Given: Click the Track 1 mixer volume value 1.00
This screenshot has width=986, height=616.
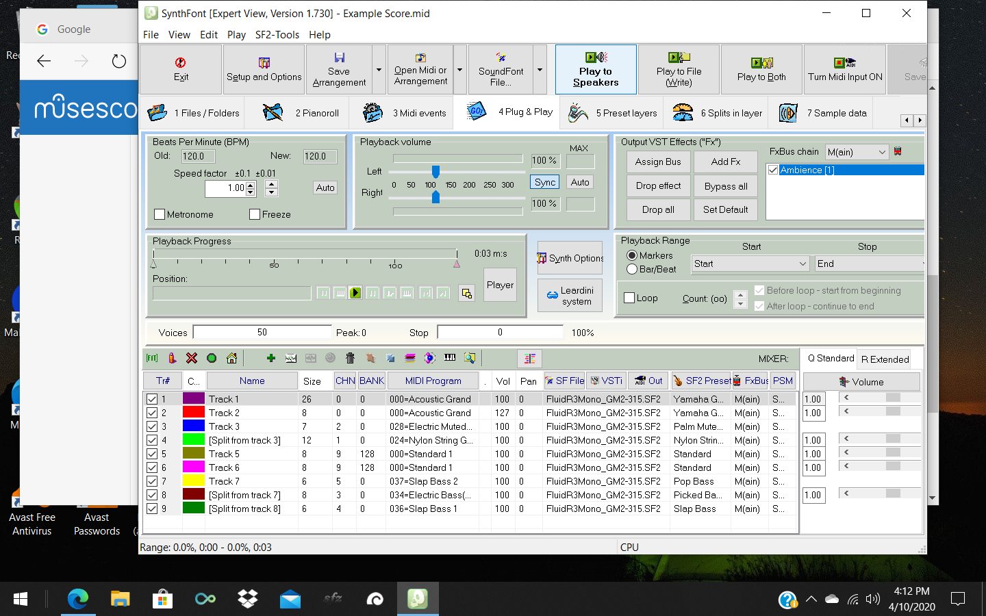Looking at the screenshot, I should [x=813, y=399].
